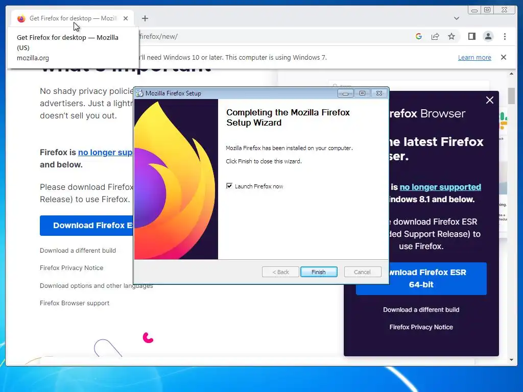Click page scrollbar down arrow

coord(511,360)
